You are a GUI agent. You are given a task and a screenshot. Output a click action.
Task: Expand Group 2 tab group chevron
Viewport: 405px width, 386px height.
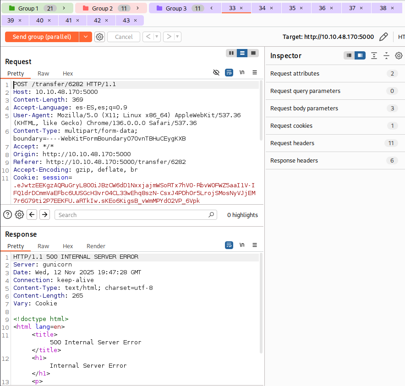coord(137,8)
